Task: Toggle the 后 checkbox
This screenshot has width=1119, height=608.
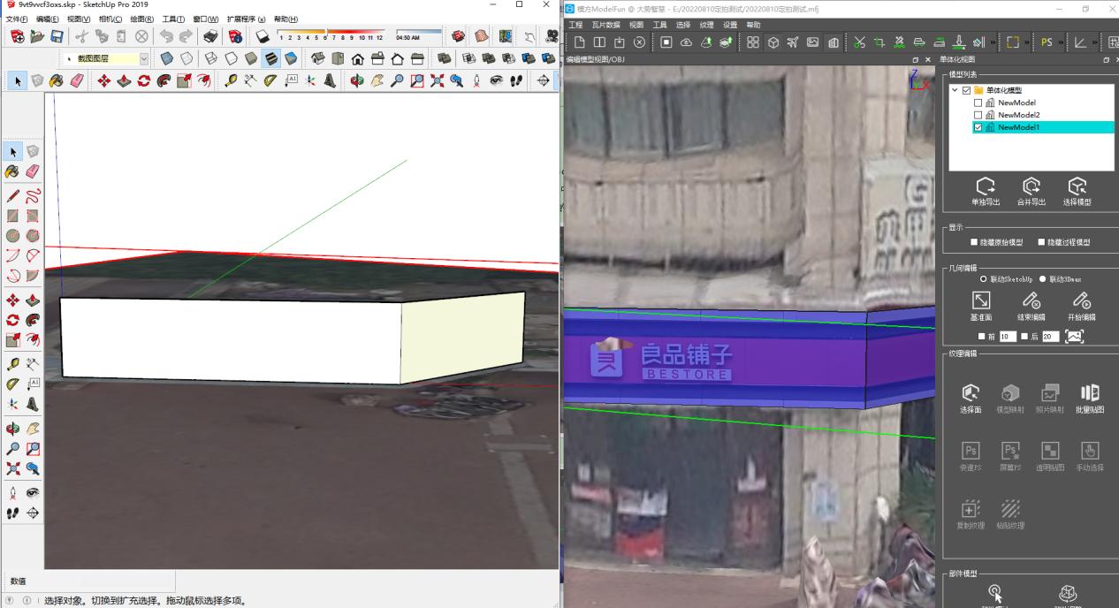Action: pos(1024,336)
